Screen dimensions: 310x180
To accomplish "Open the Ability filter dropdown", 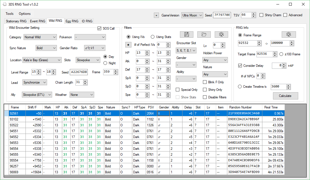I will click(x=186, y=79).
